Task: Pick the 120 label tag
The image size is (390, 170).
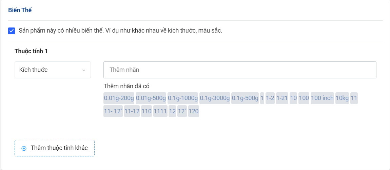Action: coord(194,111)
